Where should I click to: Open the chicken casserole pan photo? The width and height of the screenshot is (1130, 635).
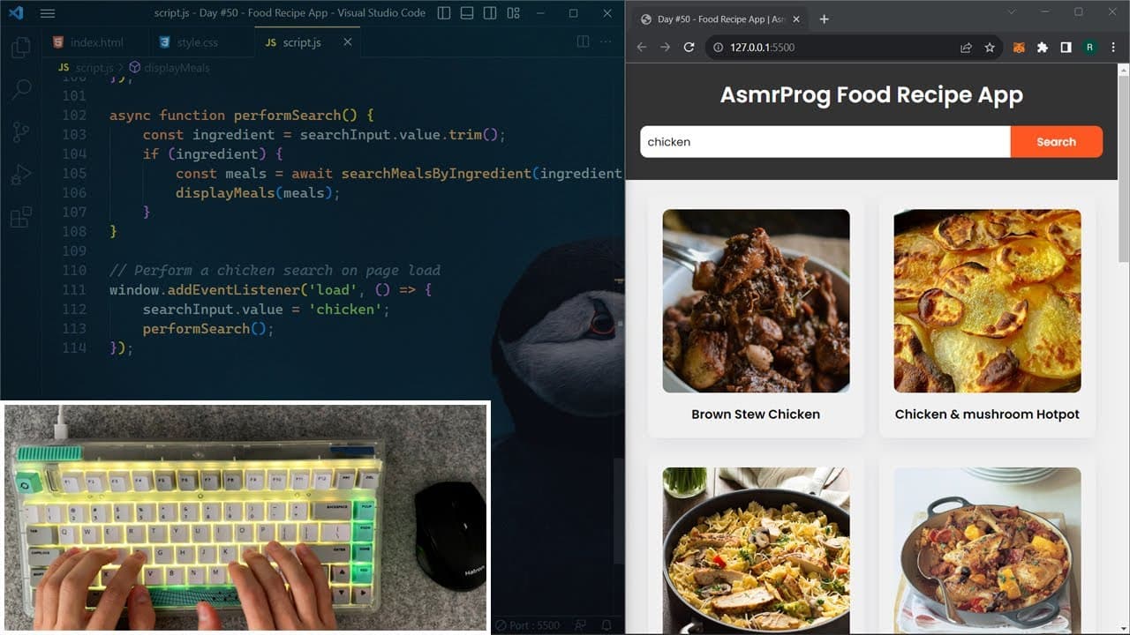click(x=988, y=550)
